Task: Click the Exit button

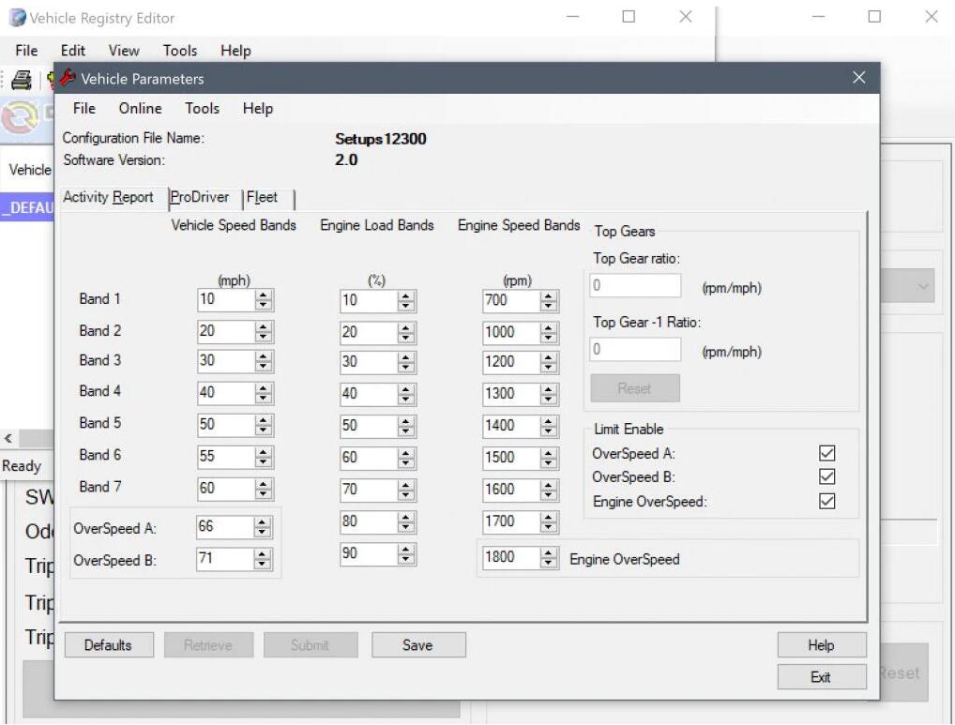Action: coord(821,676)
